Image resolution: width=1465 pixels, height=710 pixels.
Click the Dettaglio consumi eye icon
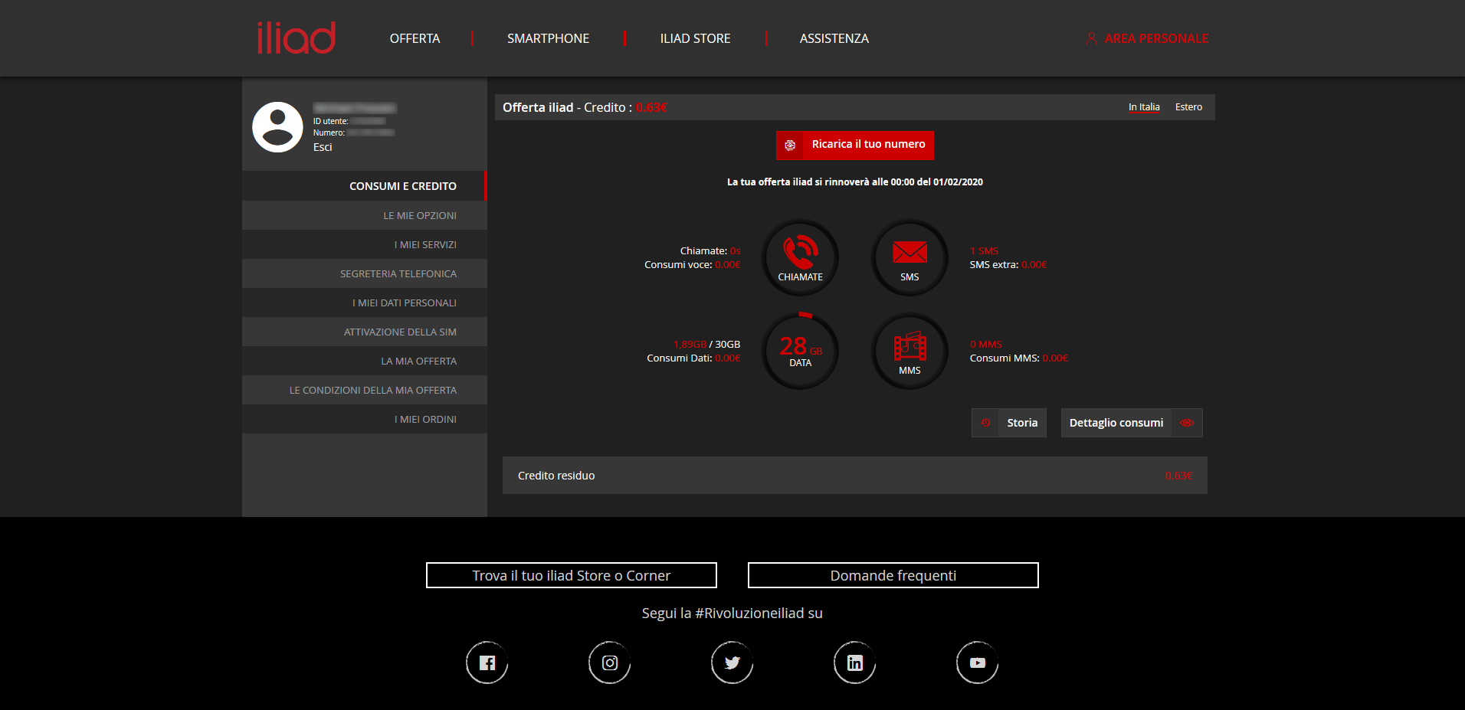(x=1187, y=423)
